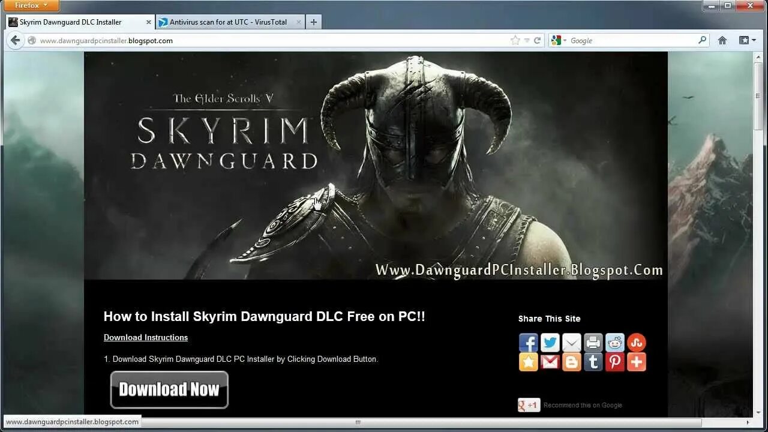Open the Firefox application menu button
Screen dimensions: 768x432
(x=32, y=5)
